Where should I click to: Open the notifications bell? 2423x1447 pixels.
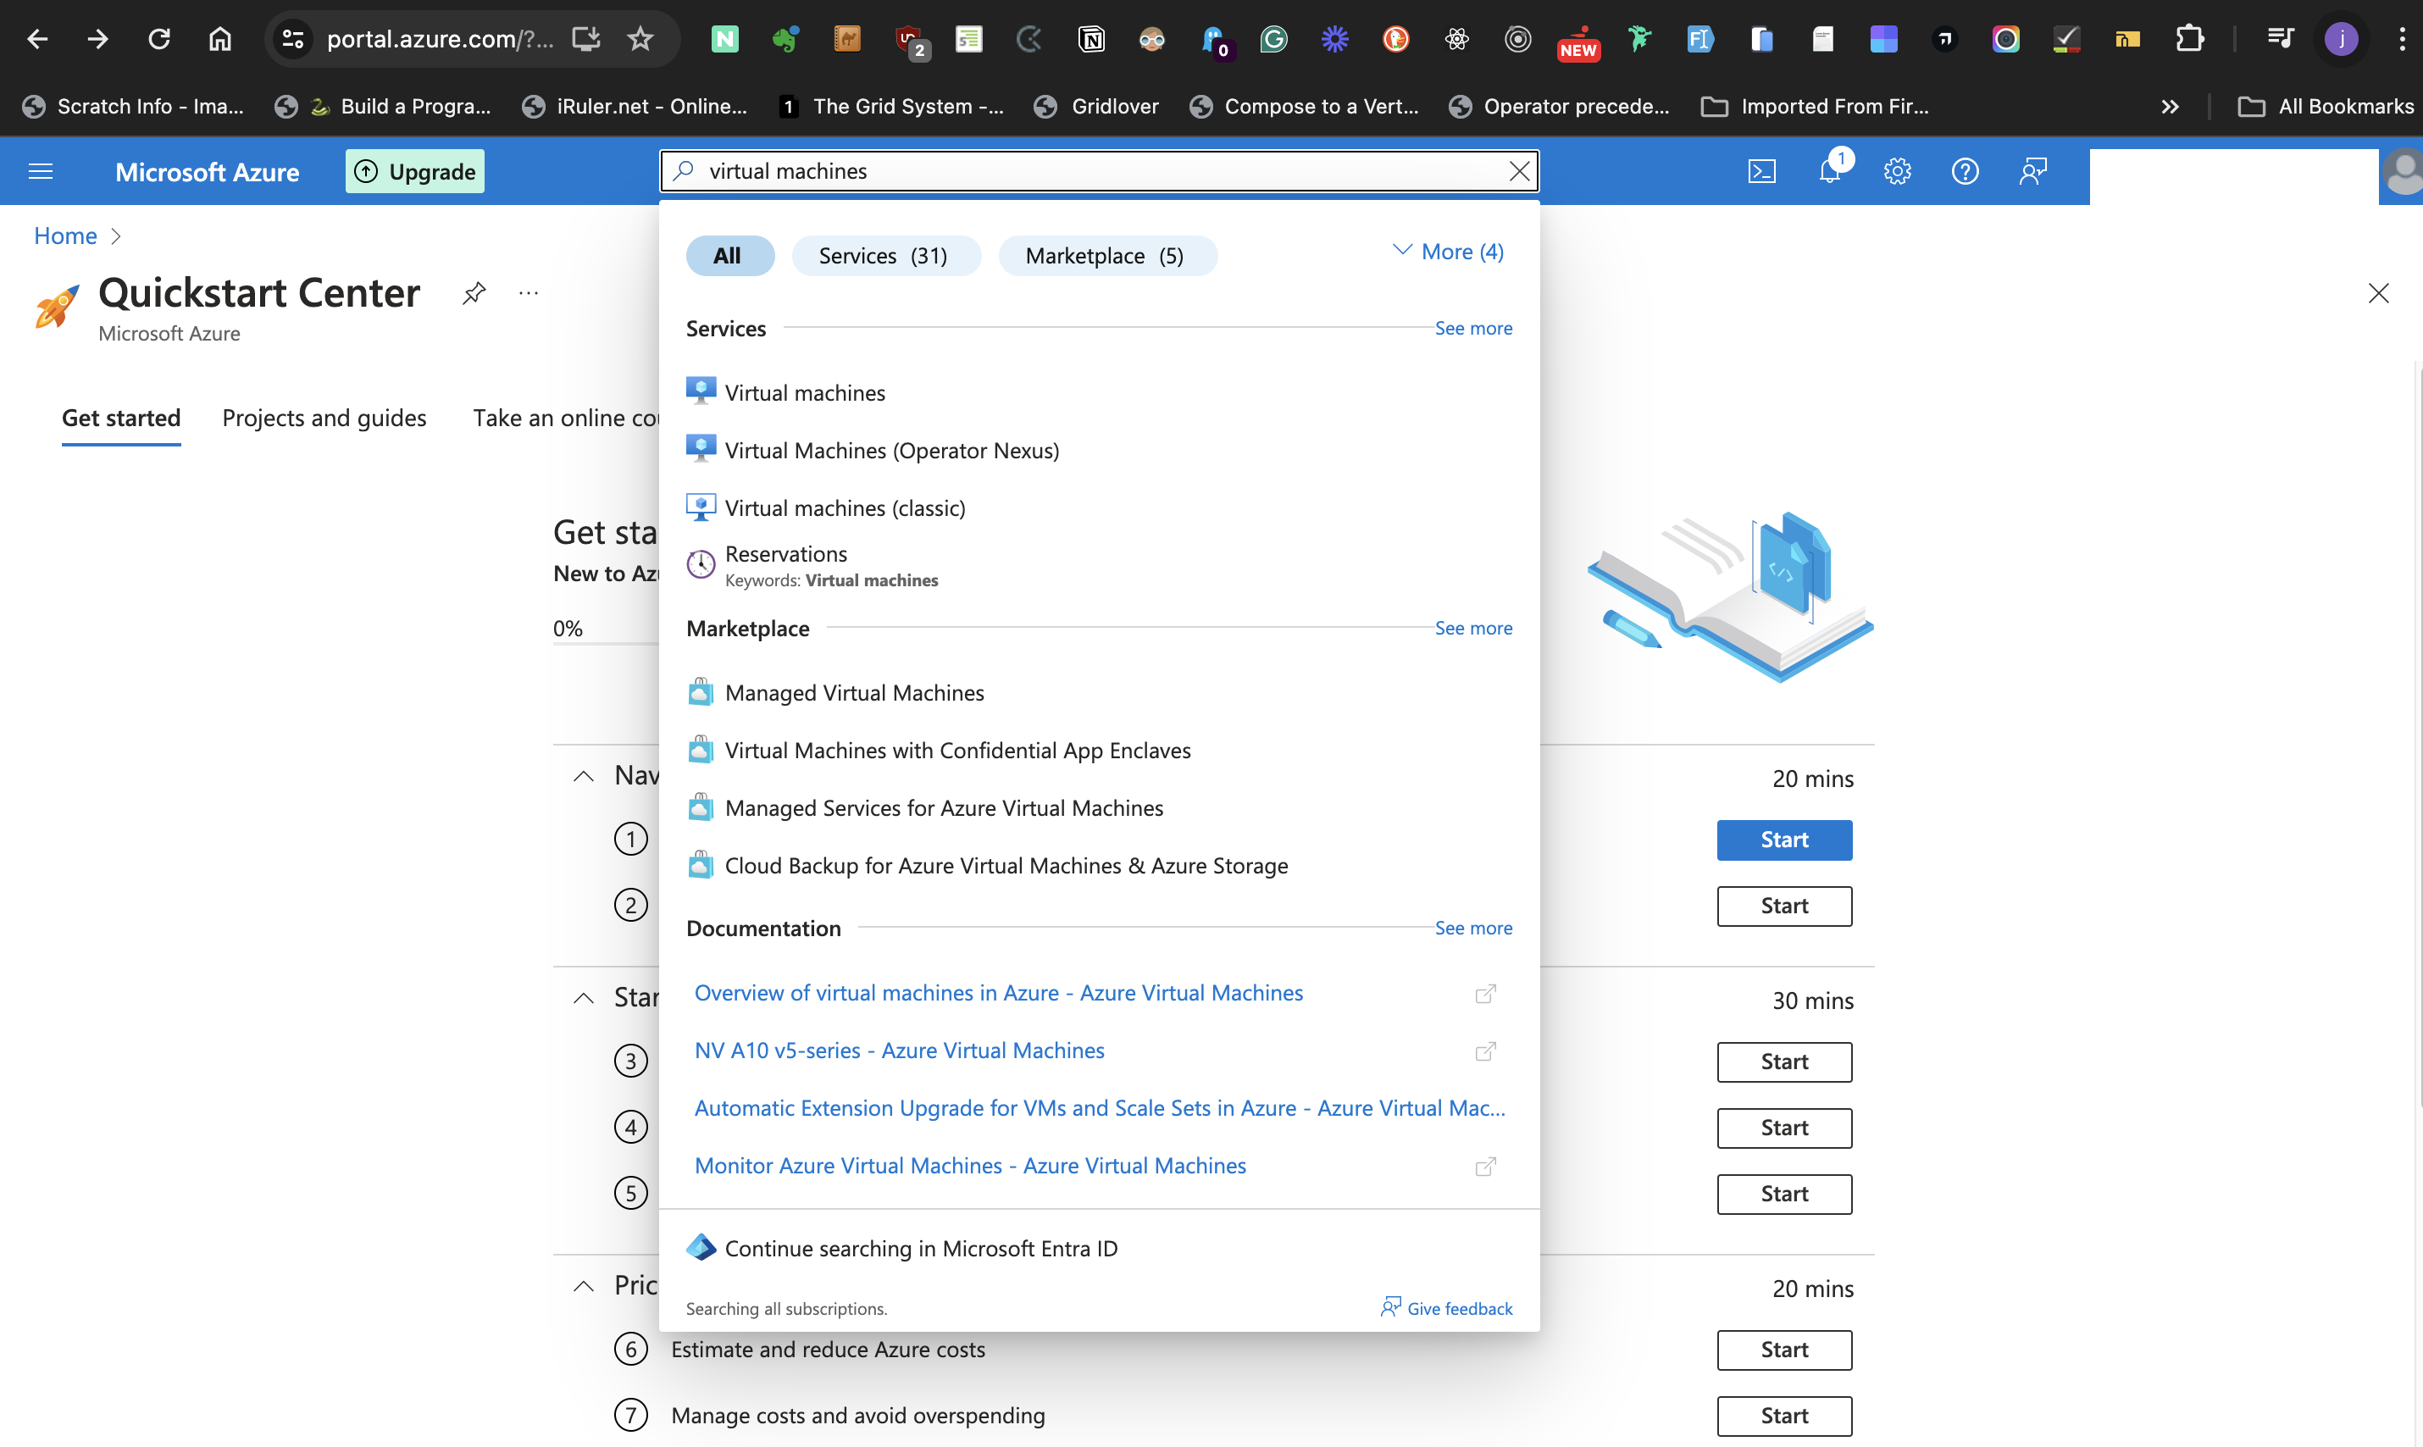(1830, 170)
